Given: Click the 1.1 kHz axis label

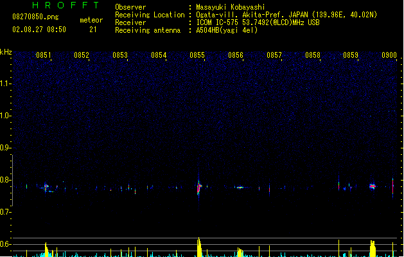Looking at the screenshot, I should (5, 84).
